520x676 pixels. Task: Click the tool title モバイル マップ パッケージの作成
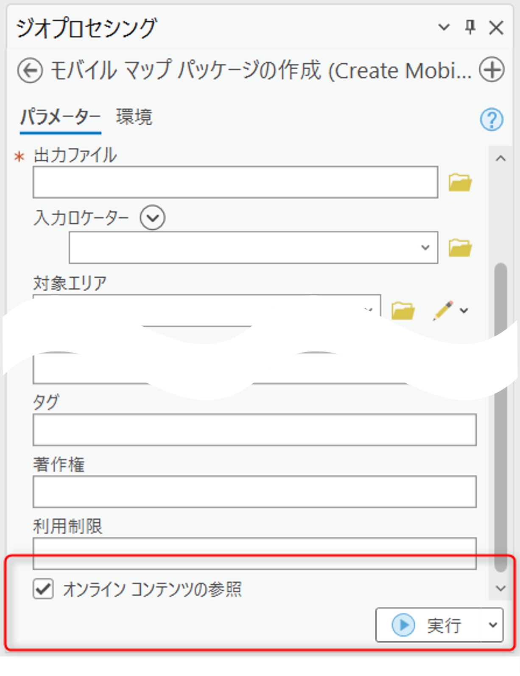261,70
